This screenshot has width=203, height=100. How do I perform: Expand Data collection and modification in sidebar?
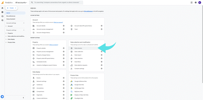click(x=6, y=36)
